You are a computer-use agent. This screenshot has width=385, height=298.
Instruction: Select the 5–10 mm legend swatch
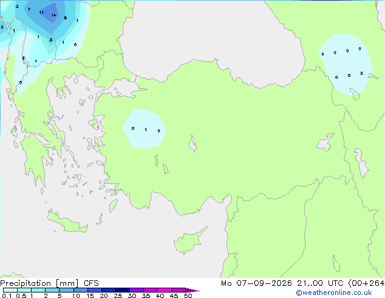[66, 290]
